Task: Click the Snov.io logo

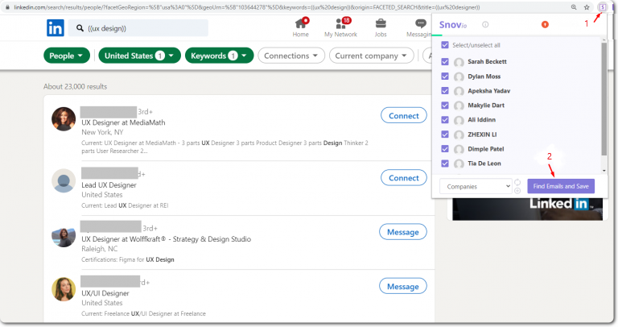Action: 453,25
